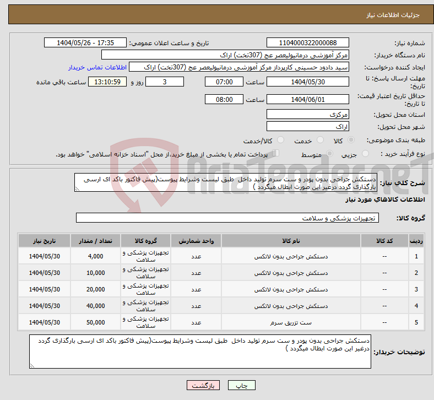Click the buyer organization name field
434x400 pixels.
(225, 55)
